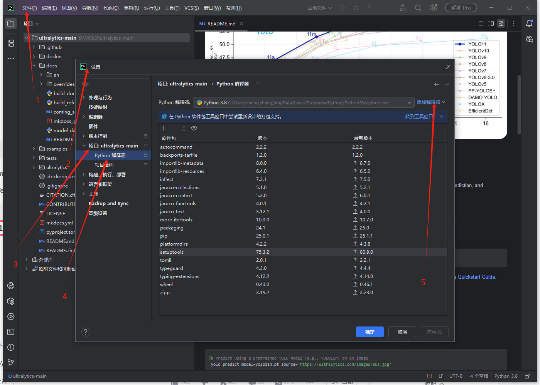540x385 pixels.
Task: Open the Problems tool window
Action: (11, 347)
